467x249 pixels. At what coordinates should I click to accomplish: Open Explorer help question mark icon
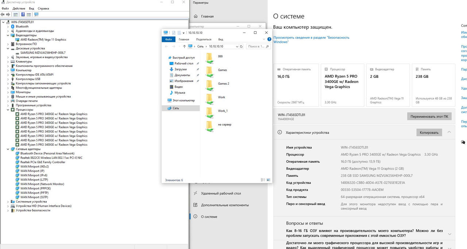click(x=269, y=39)
